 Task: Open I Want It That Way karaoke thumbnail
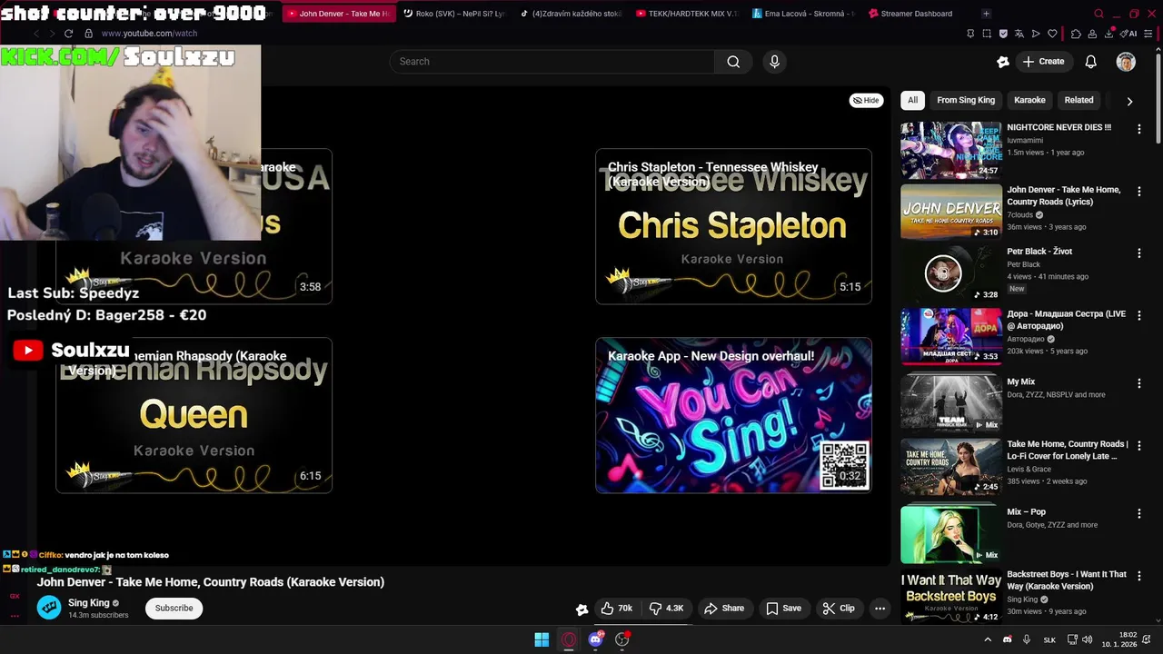pyautogui.click(x=951, y=598)
